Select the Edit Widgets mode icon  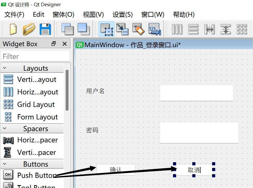107,29
